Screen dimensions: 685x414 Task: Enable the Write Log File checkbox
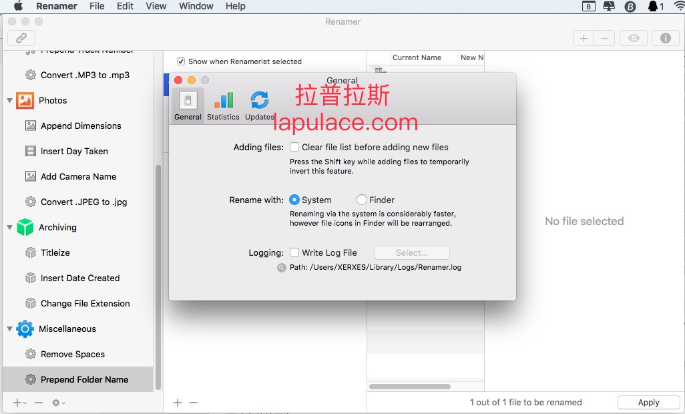point(294,252)
